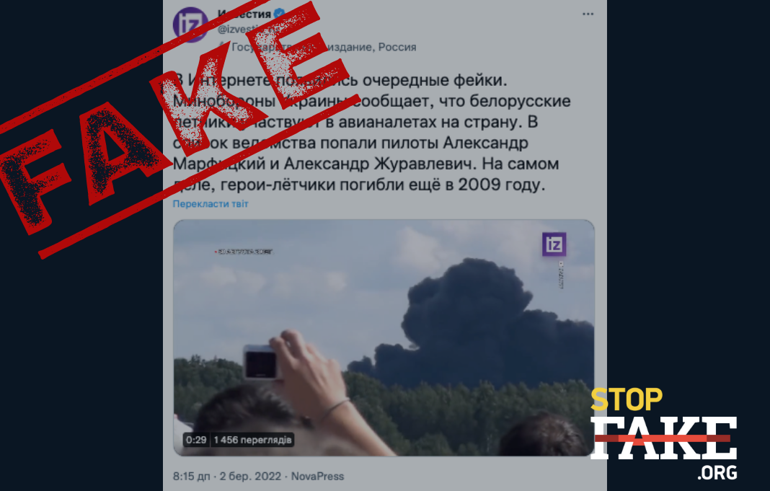Open the Известия account name

pos(244,14)
